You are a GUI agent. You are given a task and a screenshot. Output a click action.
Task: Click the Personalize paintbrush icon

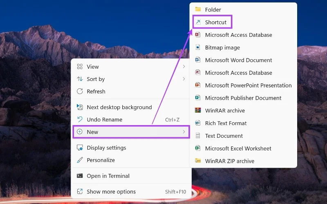(x=80, y=160)
